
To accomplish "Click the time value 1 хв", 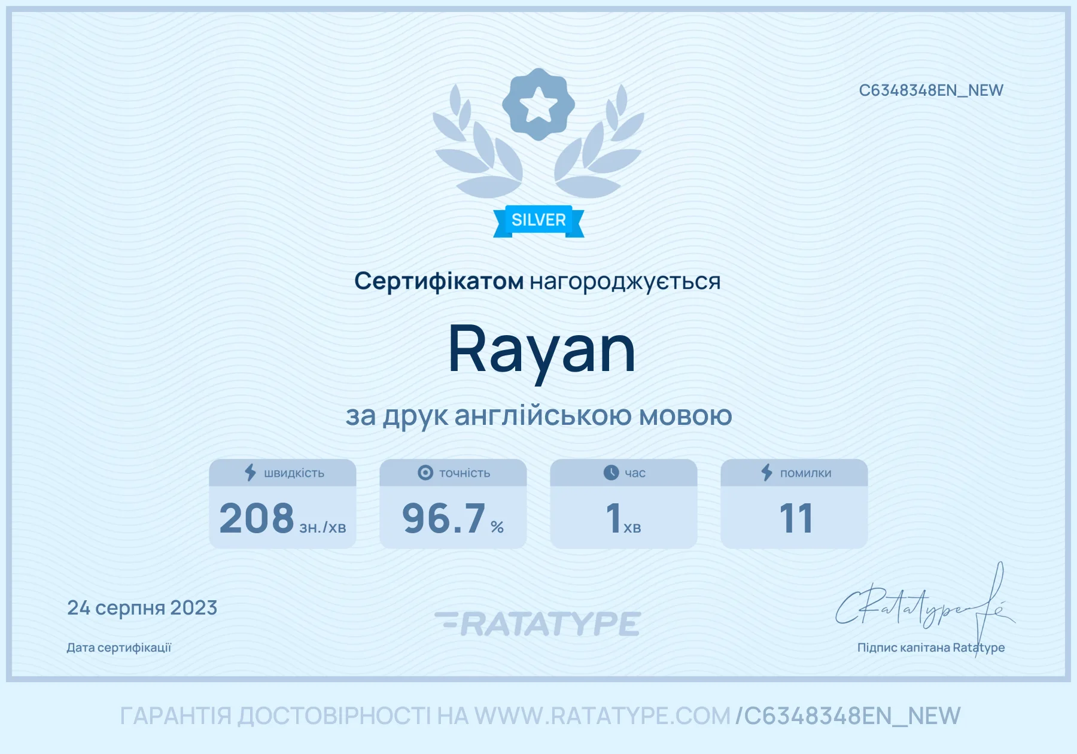I will (623, 518).
